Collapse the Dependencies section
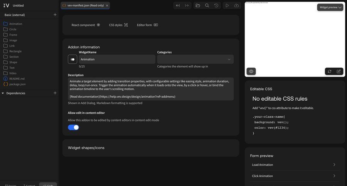This screenshot has width=347, height=186. (3, 93)
